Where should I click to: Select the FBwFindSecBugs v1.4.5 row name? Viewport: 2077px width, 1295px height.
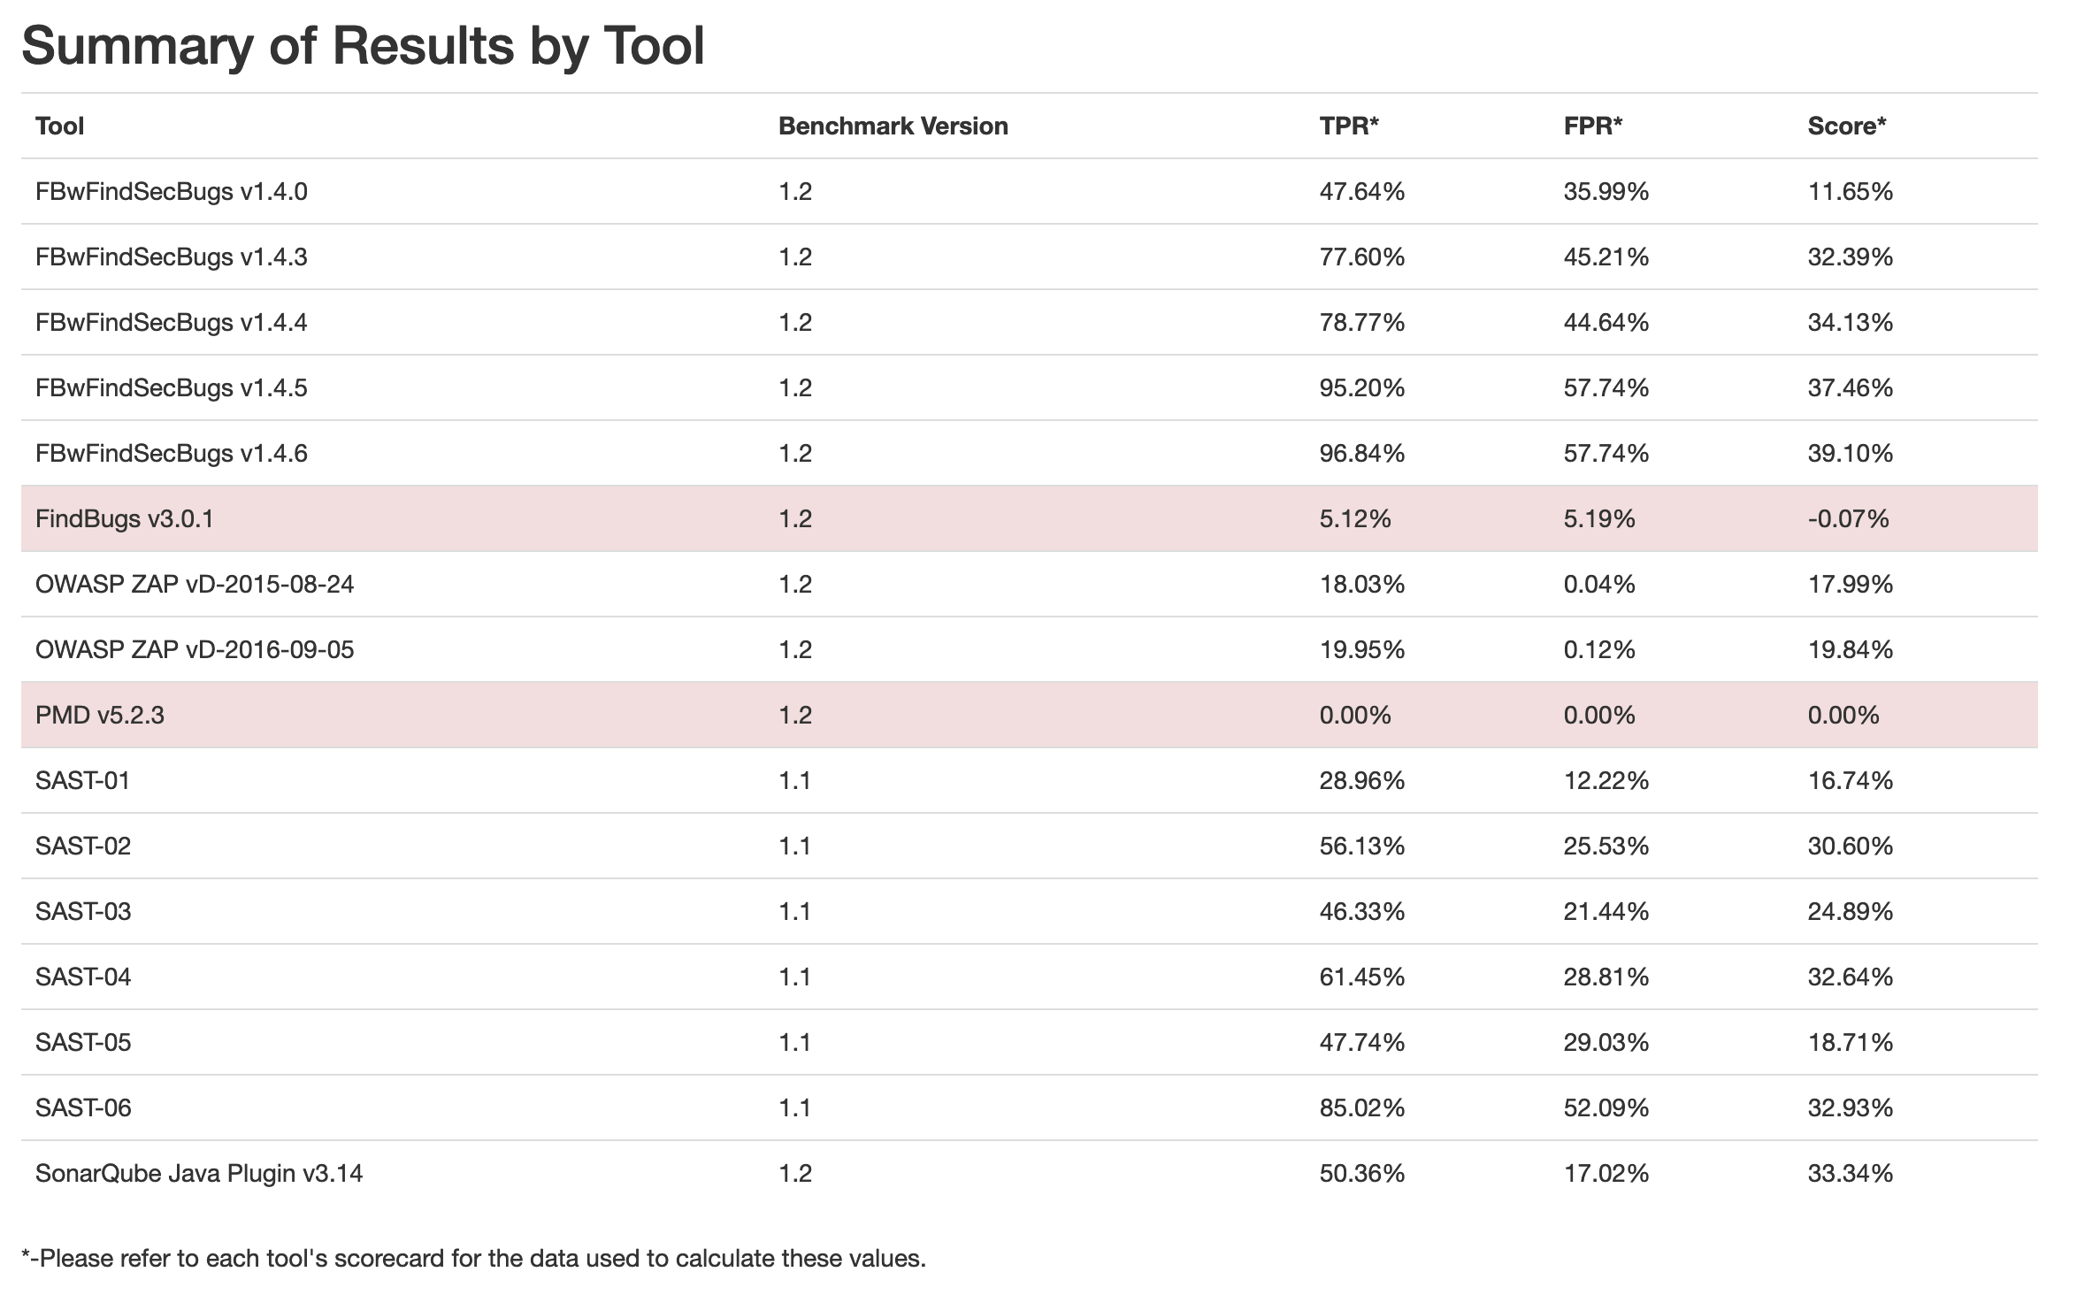tap(172, 388)
